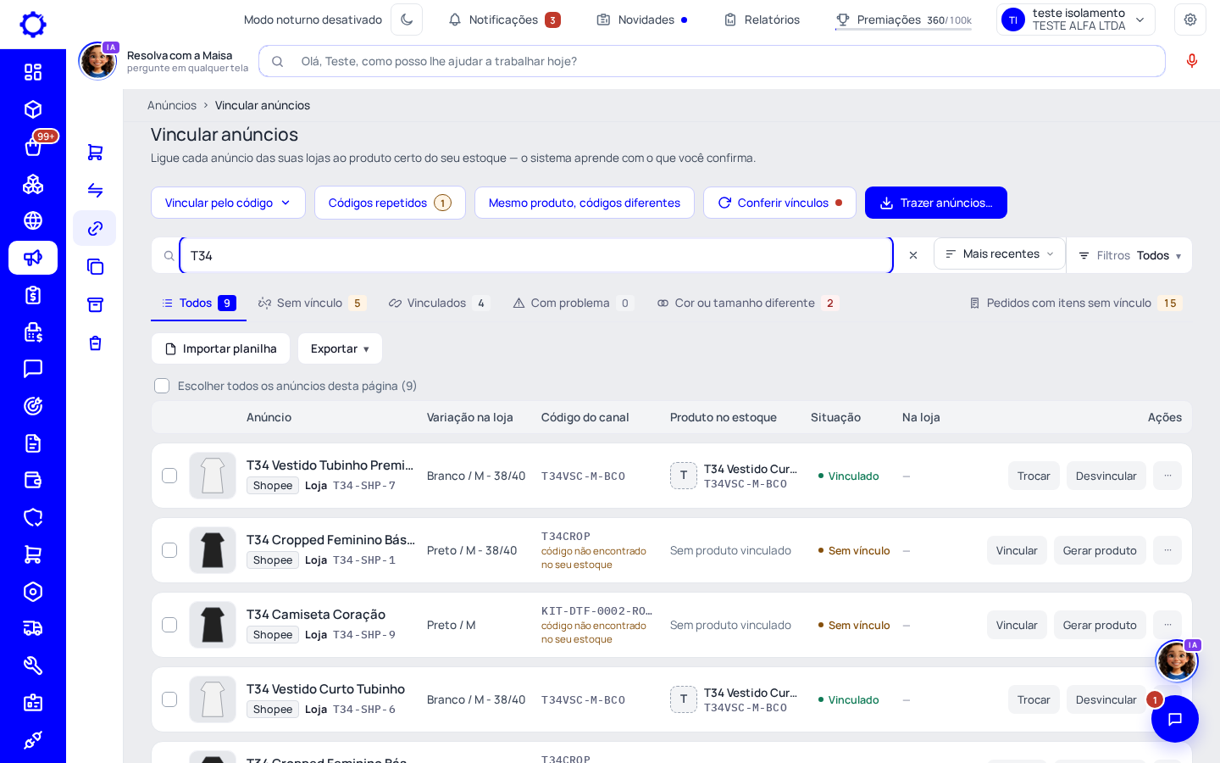Switch to the 'Com problema' tab

573,303
